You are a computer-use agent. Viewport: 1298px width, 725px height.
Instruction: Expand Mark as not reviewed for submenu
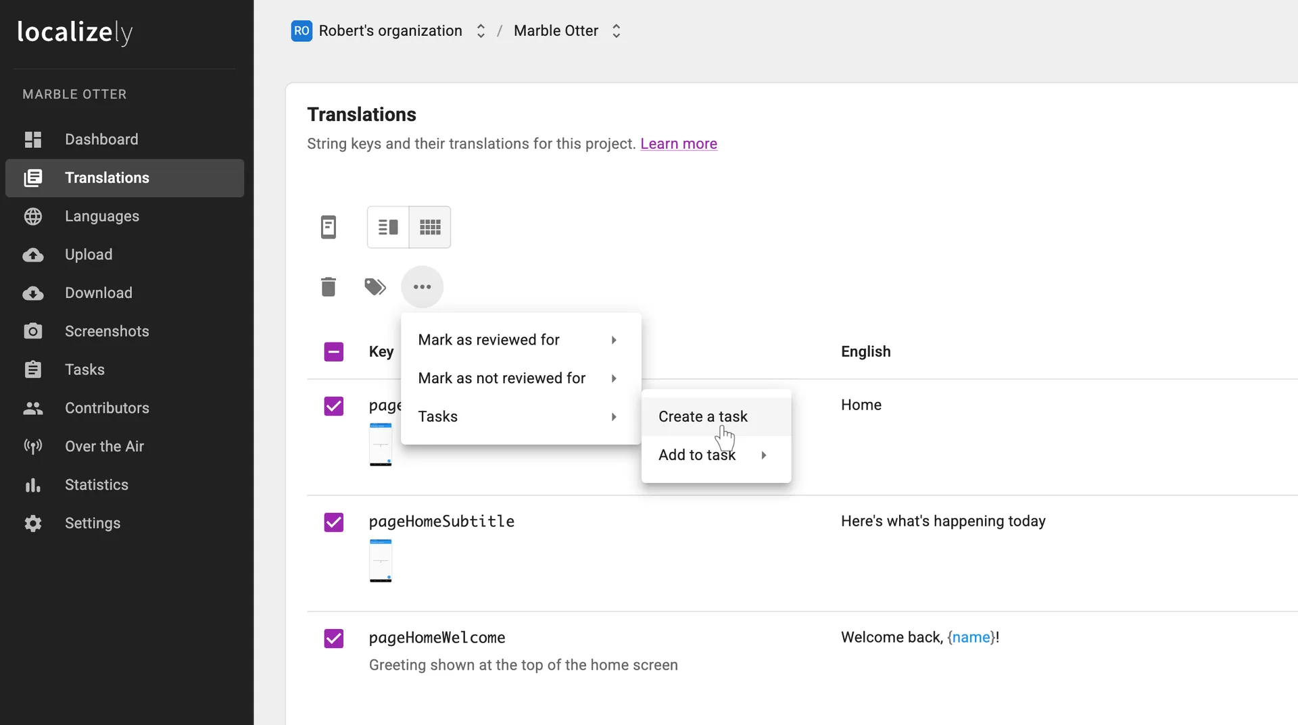click(521, 378)
